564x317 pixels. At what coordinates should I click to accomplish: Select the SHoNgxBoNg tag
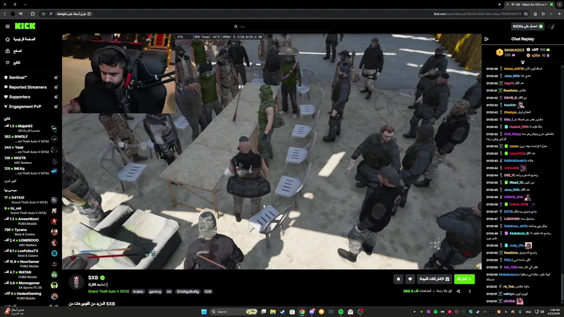tap(188, 291)
